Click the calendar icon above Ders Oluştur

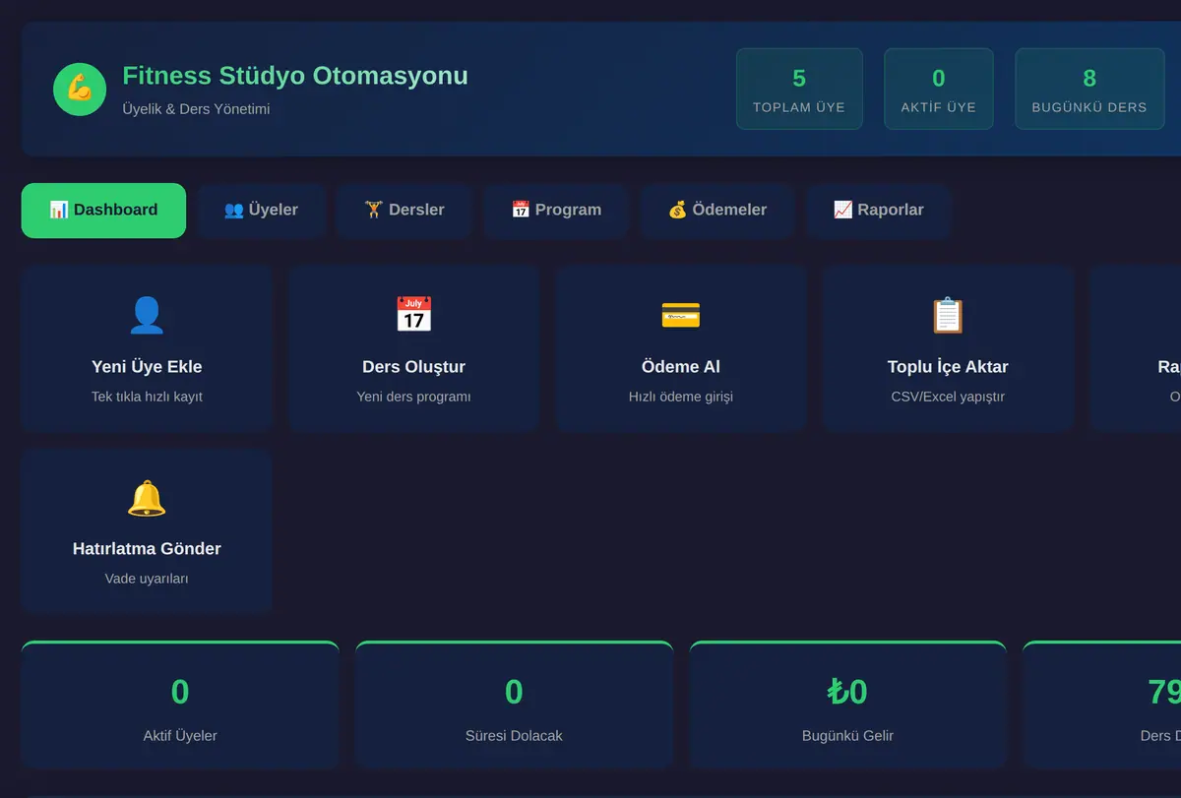413,315
